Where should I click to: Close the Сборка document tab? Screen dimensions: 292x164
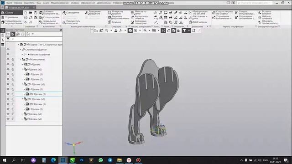point(34,7)
